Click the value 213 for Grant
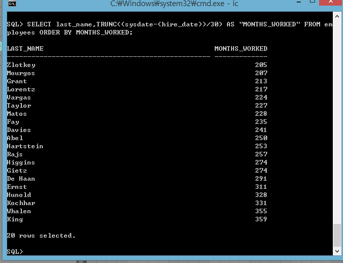This screenshot has height=263, width=343. [x=261, y=81]
